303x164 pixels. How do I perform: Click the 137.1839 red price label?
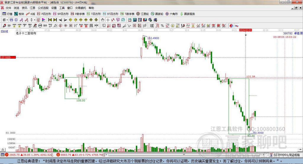pyautogui.click(x=8, y=57)
